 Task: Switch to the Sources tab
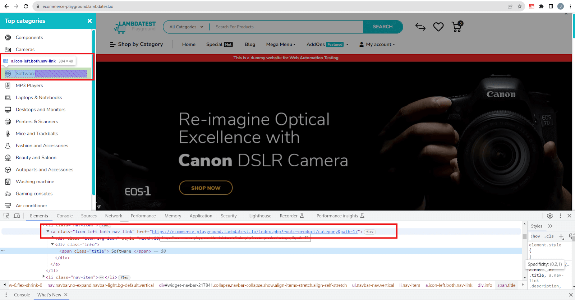point(89,216)
